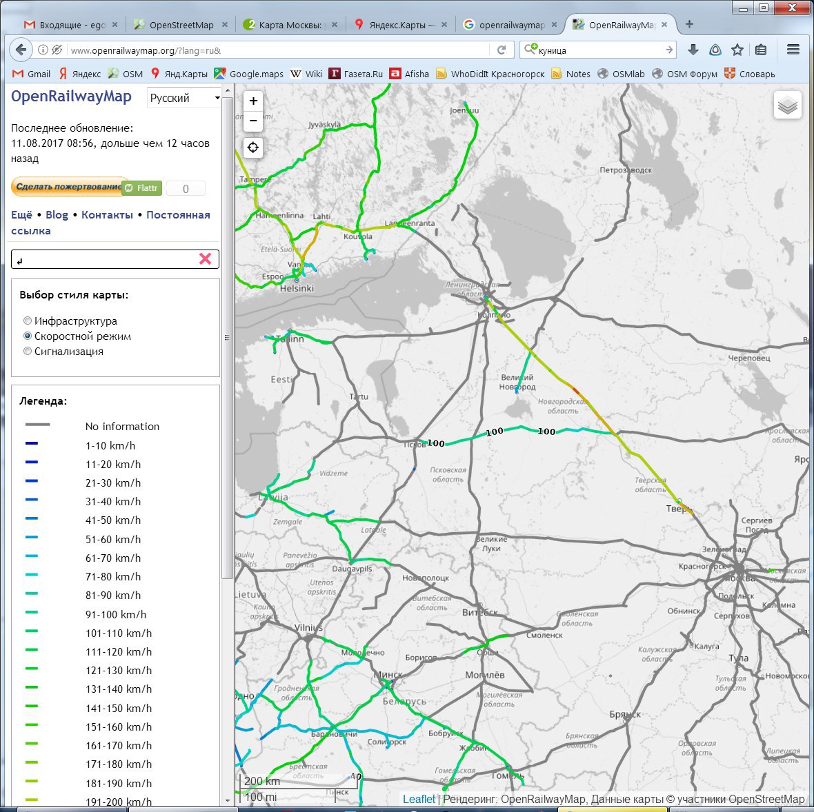Zoom in on the railway map
814x812 pixels.
(252, 101)
